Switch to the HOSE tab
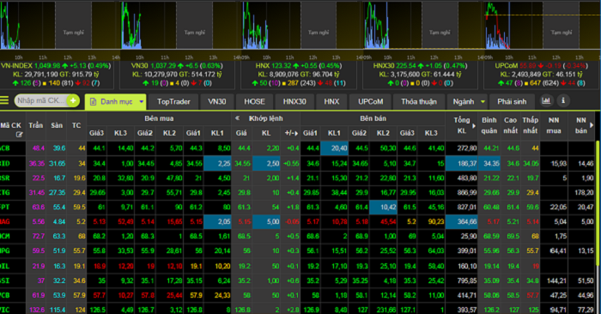Screen dimensions: 601x314 point(254,102)
